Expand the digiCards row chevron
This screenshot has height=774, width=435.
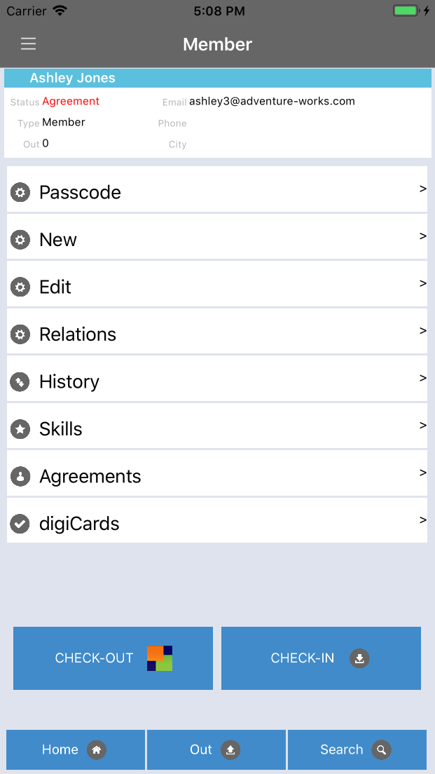[422, 520]
